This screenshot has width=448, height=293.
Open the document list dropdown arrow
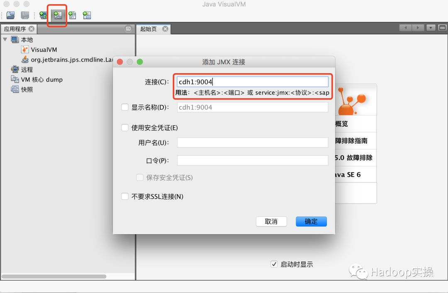tap(431, 28)
